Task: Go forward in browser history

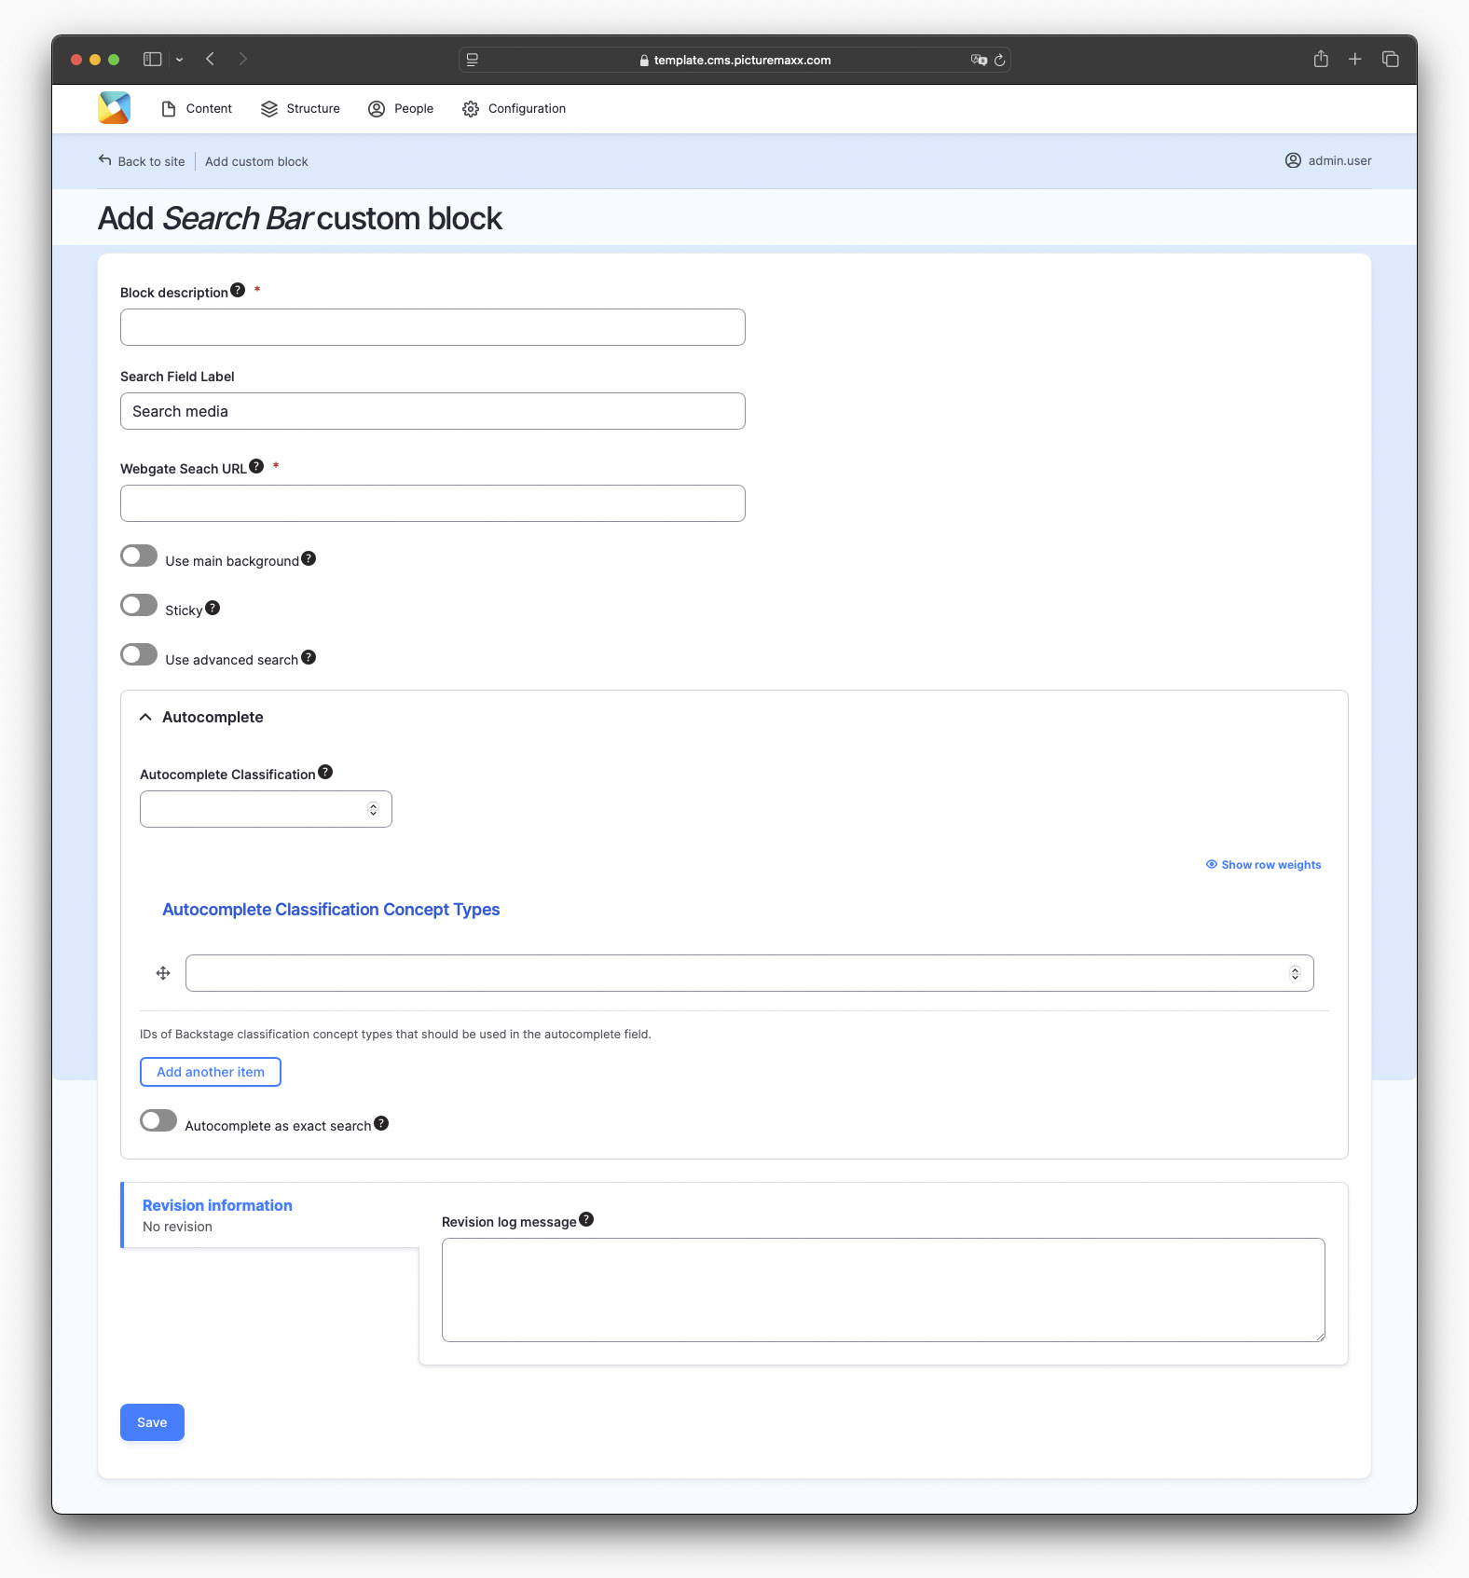Action: click(x=243, y=59)
